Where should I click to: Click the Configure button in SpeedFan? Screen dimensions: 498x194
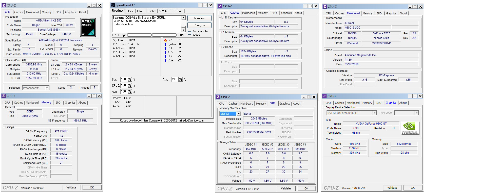pyautogui.click(x=199, y=25)
